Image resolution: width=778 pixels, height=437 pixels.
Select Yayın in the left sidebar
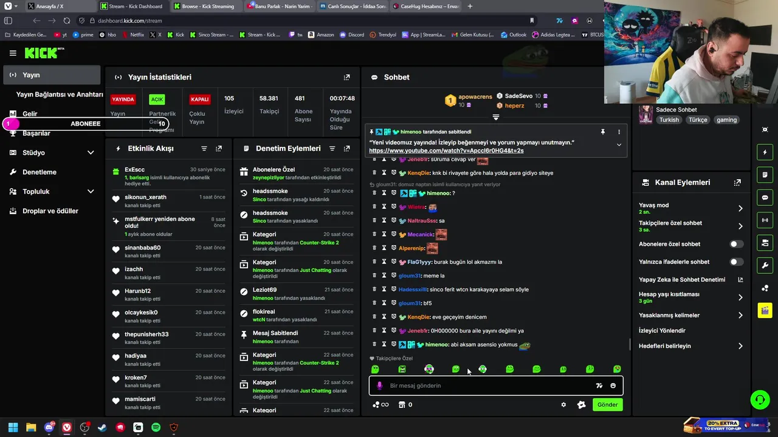pos(52,75)
